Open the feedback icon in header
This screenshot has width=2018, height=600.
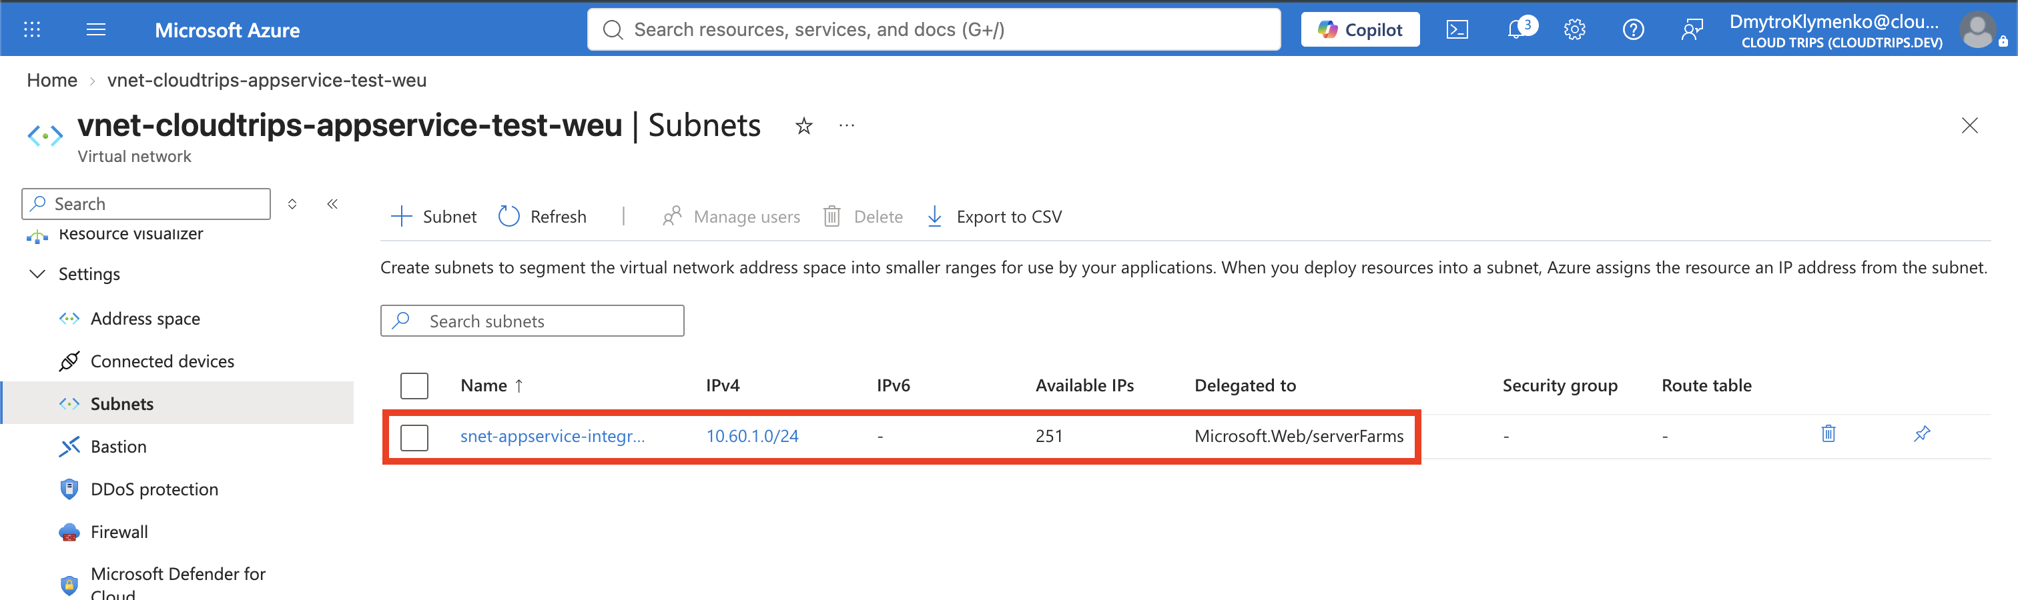point(1691,30)
